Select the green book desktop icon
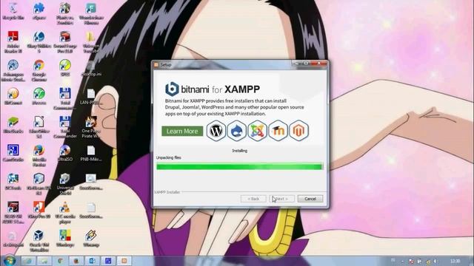The image size is (474, 266). pos(13,125)
